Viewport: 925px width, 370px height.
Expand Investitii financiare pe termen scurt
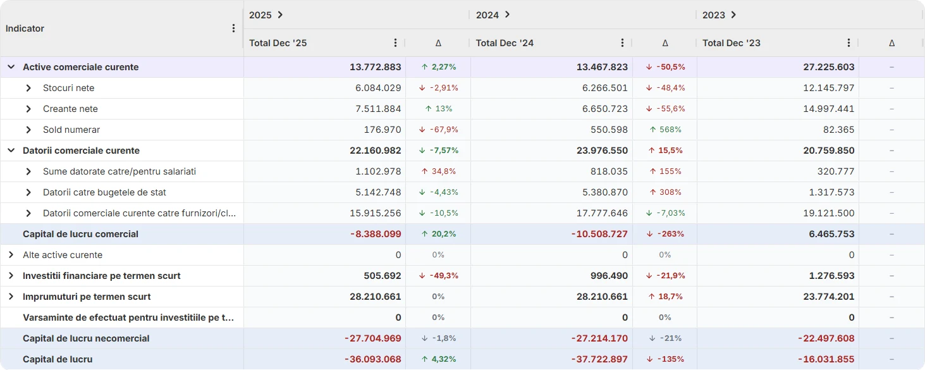coord(11,276)
